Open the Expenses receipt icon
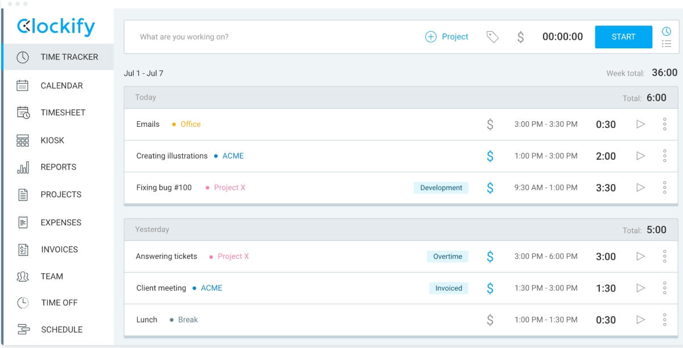This screenshot has height=348, width=683. tap(23, 222)
